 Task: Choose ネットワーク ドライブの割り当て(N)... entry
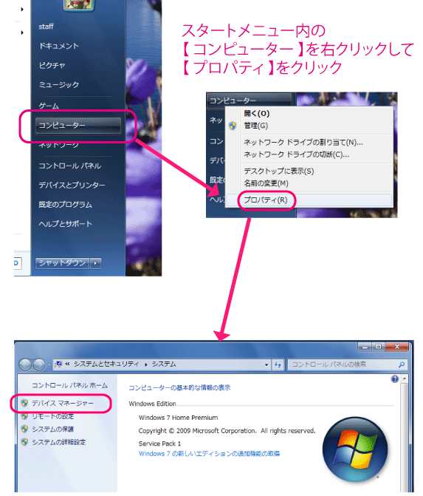pos(303,143)
